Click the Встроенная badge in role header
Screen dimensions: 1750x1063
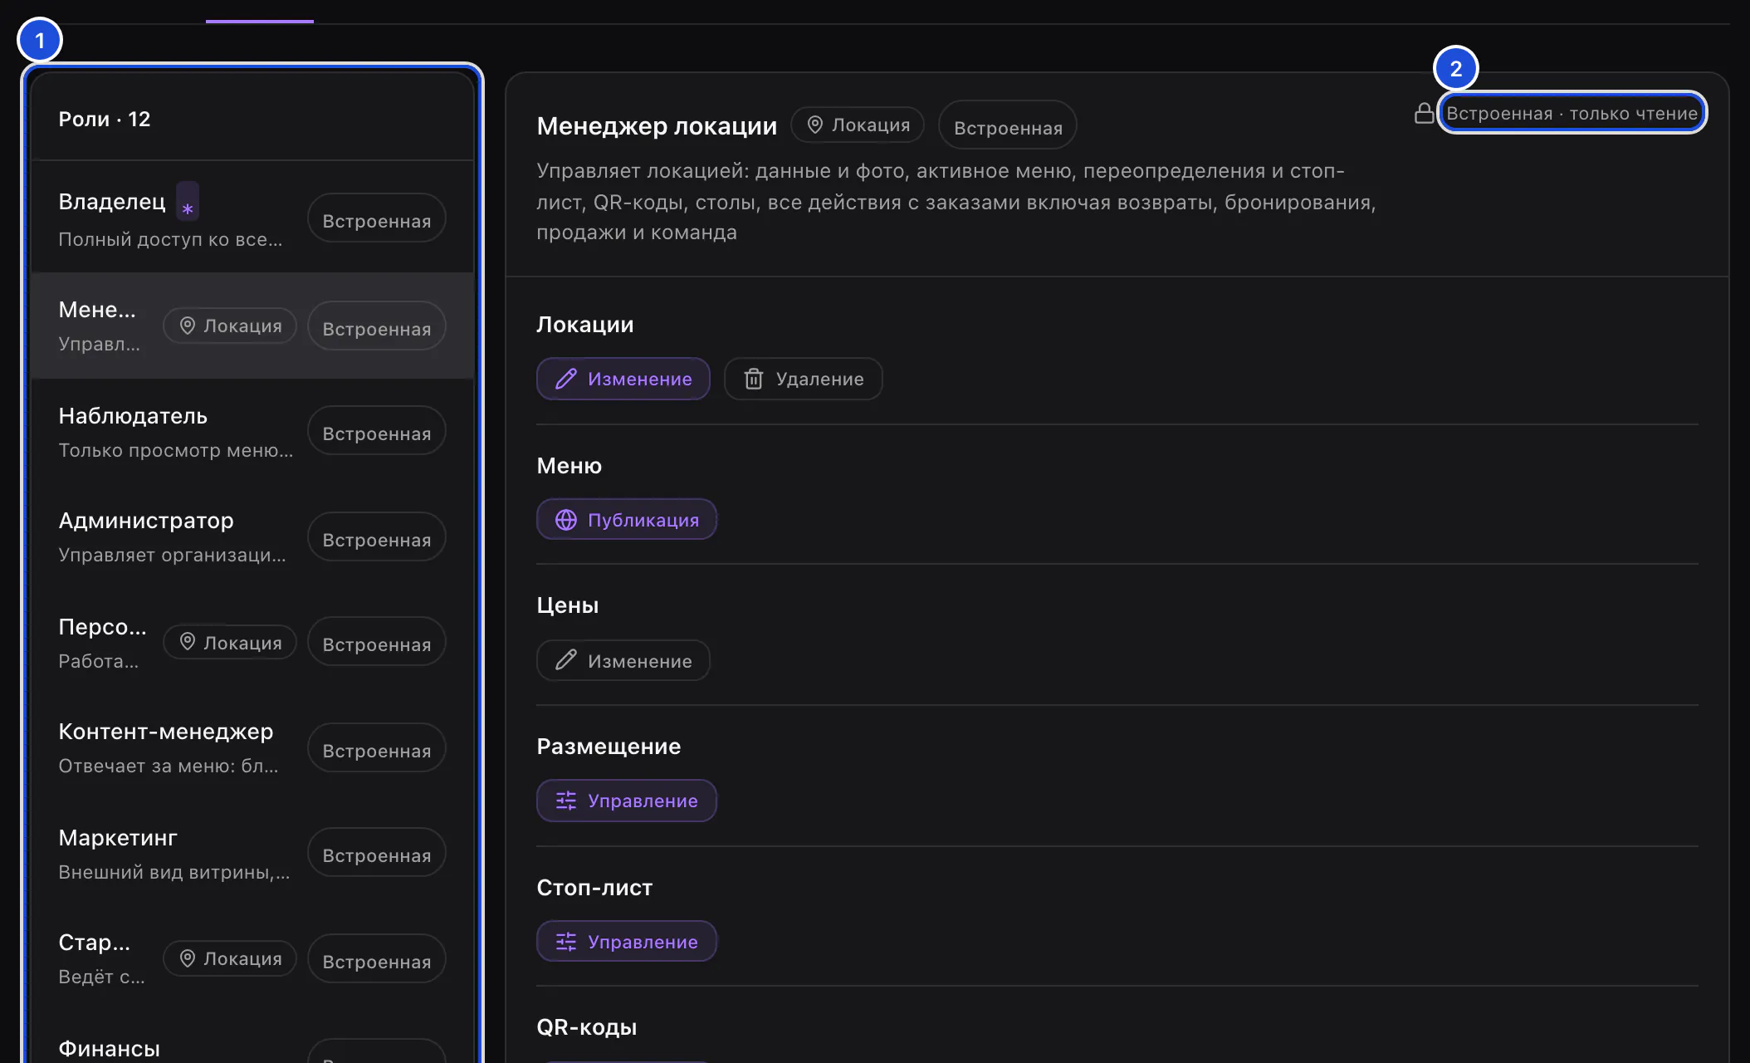(1008, 125)
